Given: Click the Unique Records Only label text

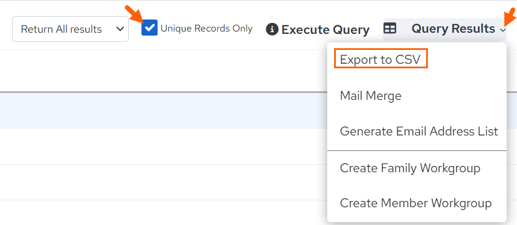Looking at the screenshot, I should point(206,29).
